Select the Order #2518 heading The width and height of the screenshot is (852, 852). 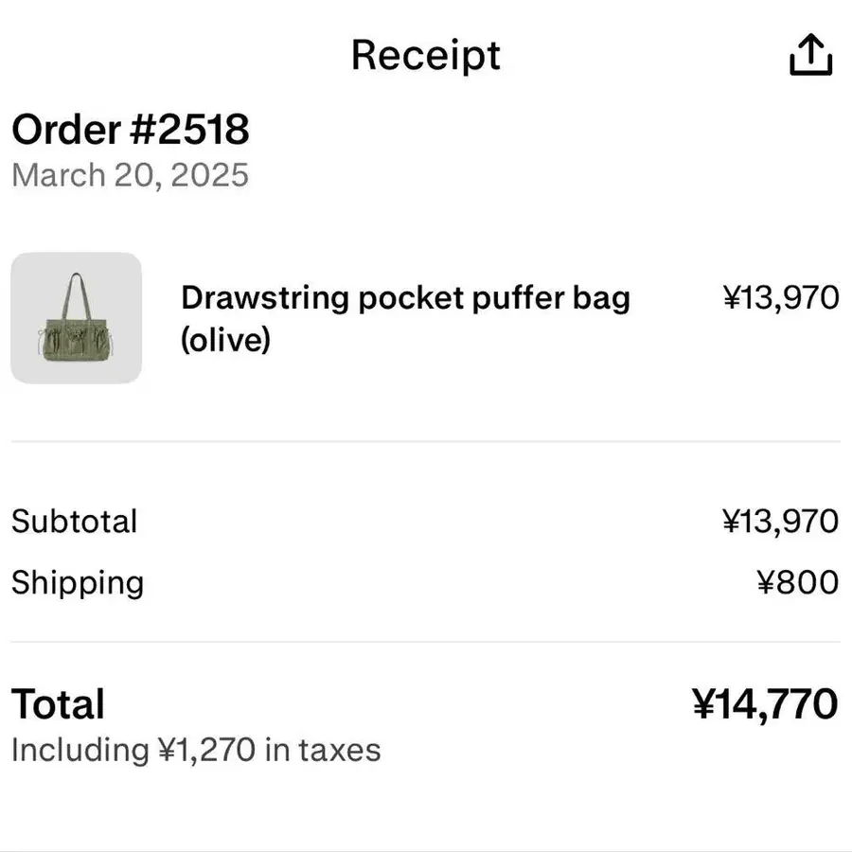click(x=130, y=129)
